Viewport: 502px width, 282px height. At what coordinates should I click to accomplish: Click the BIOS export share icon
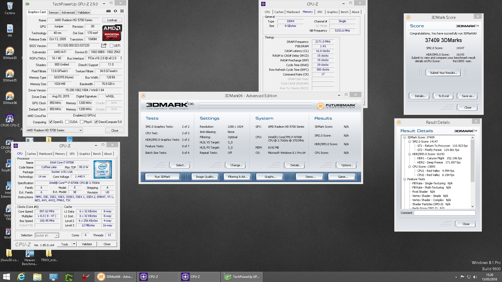pos(104,45)
